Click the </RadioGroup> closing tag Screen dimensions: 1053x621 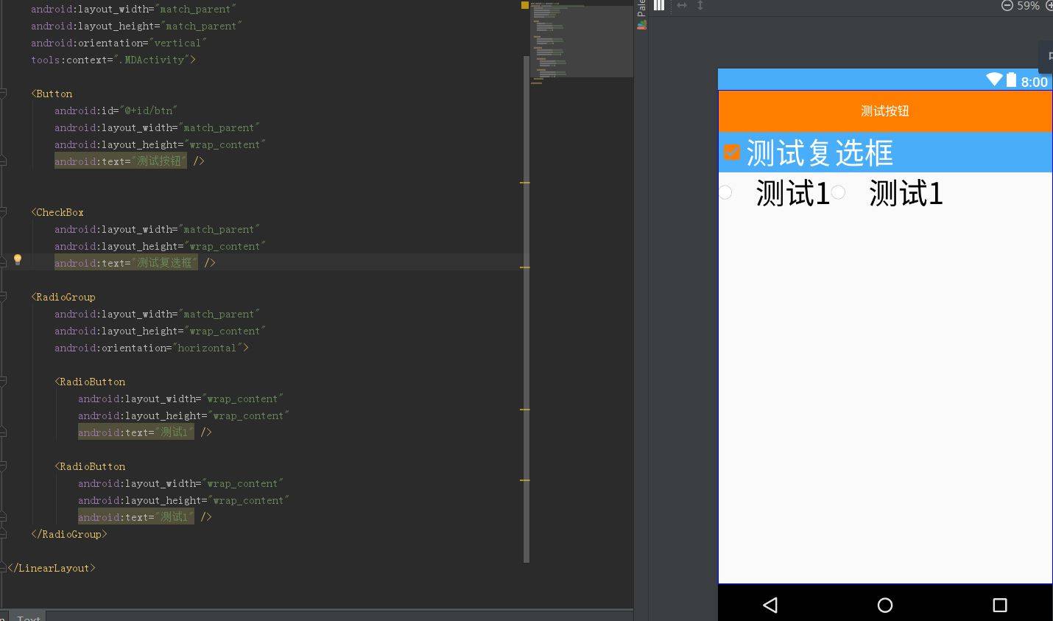click(69, 534)
